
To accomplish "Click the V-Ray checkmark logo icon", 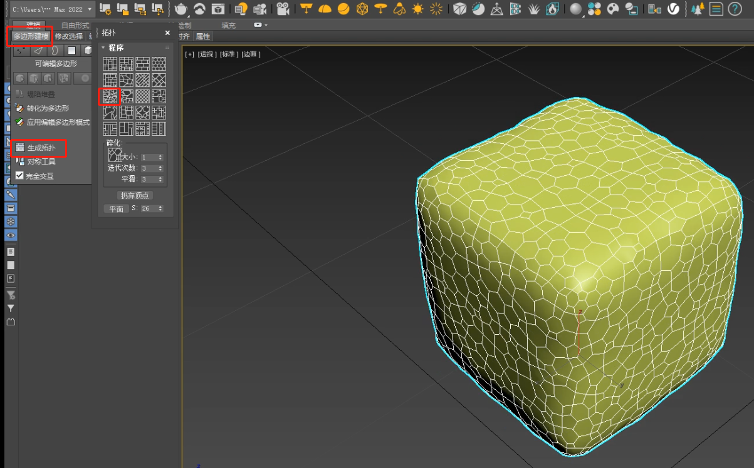I will pyautogui.click(x=674, y=9).
